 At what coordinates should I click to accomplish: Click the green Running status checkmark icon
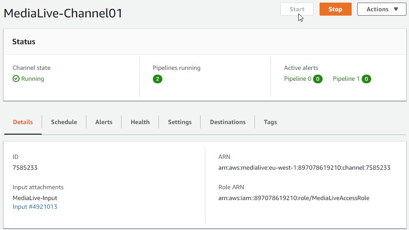(16, 79)
